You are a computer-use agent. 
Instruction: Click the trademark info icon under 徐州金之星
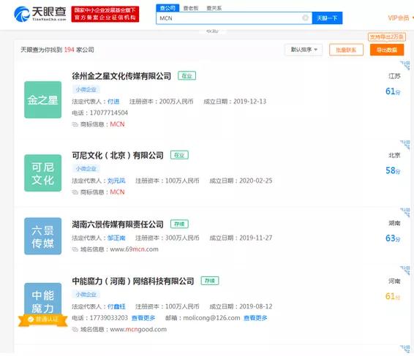75,124
